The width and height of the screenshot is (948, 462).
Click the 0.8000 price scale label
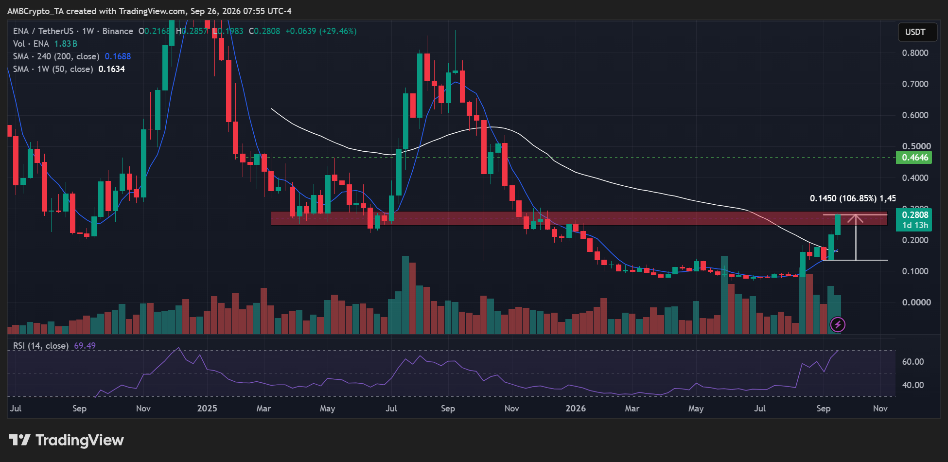(915, 53)
